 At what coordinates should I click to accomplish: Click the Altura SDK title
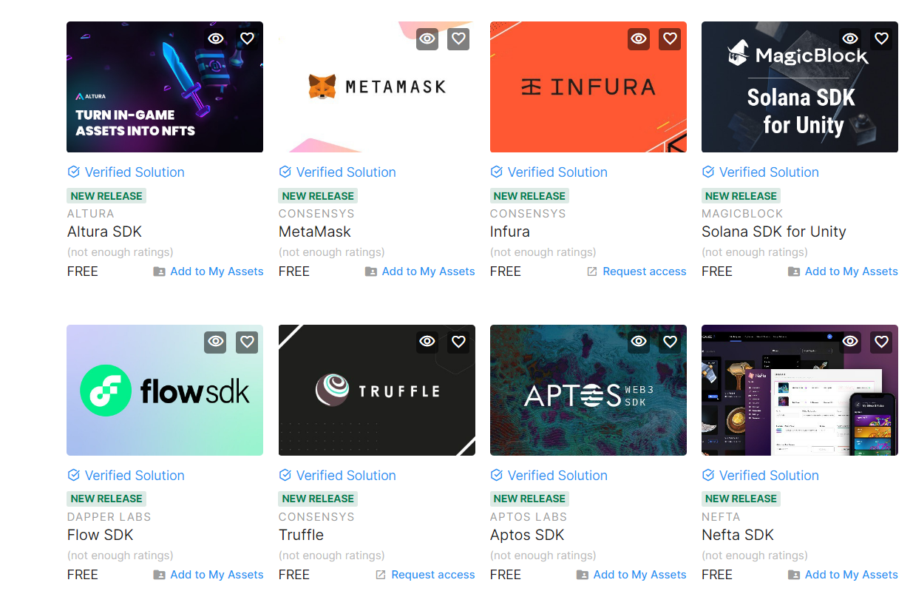click(x=104, y=232)
